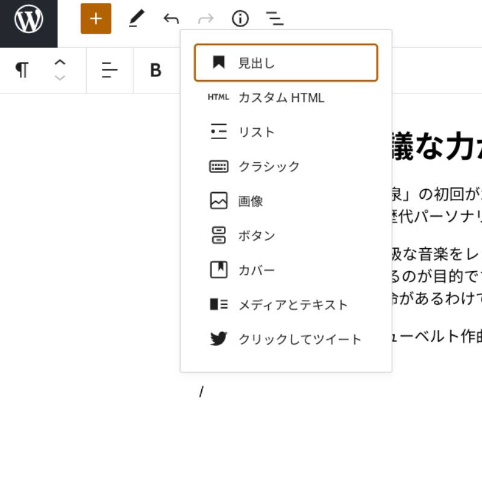Viewport: 482px width, 482px height.
Task: Open the text alignment dropdown
Action: point(110,70)
